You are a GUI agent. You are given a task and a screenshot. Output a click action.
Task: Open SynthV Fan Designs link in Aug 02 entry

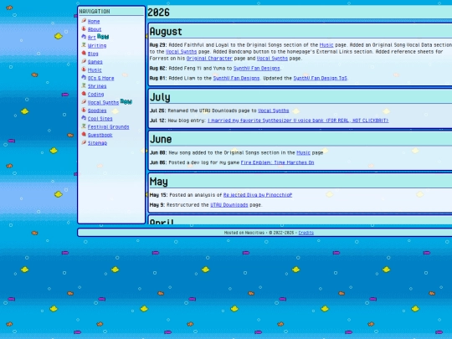(257, 69)
